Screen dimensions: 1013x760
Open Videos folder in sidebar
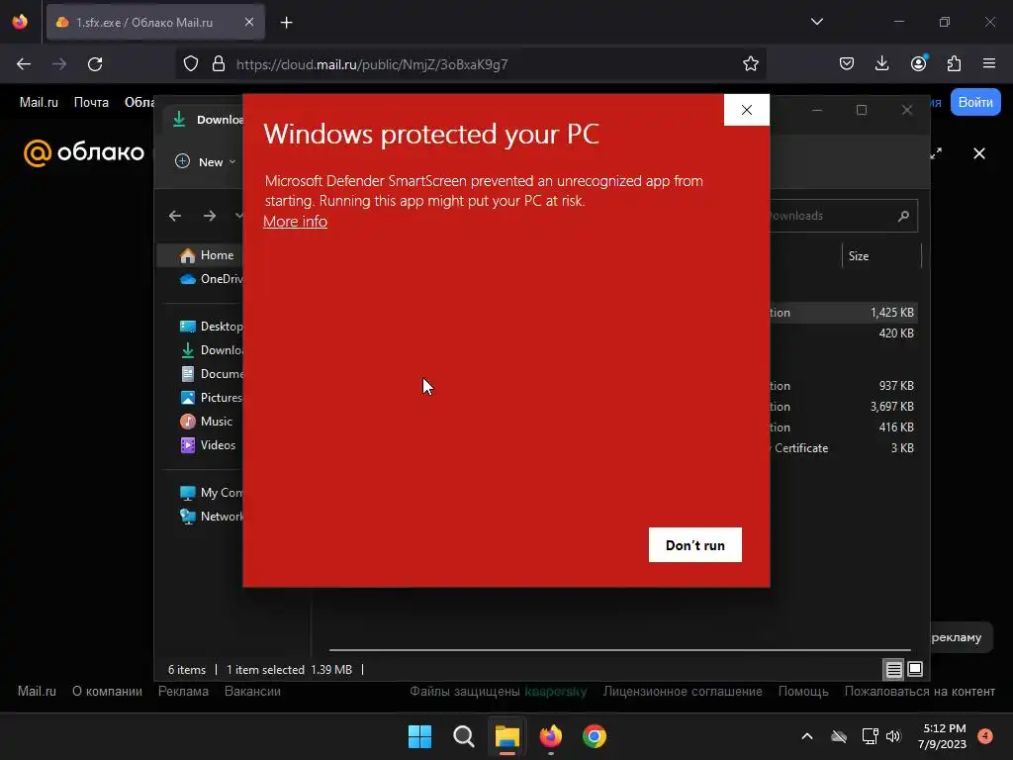[x=208, y=444]
